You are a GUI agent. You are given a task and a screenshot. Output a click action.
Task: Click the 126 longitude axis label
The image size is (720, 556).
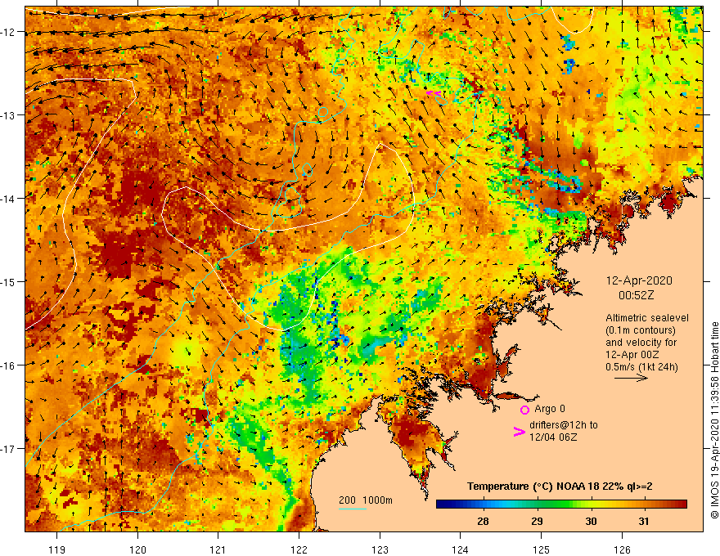[x=622, y=549]
